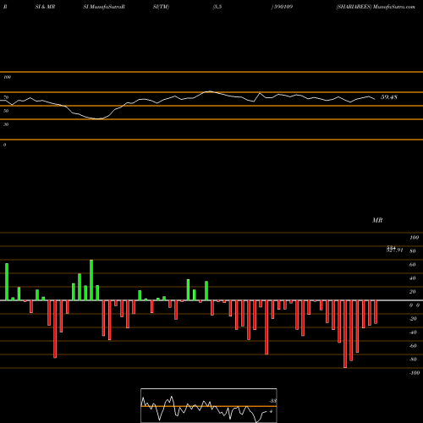Click the "SI(TM)" header label
This screenshot has height=423, width=423.
coord(161,7)
